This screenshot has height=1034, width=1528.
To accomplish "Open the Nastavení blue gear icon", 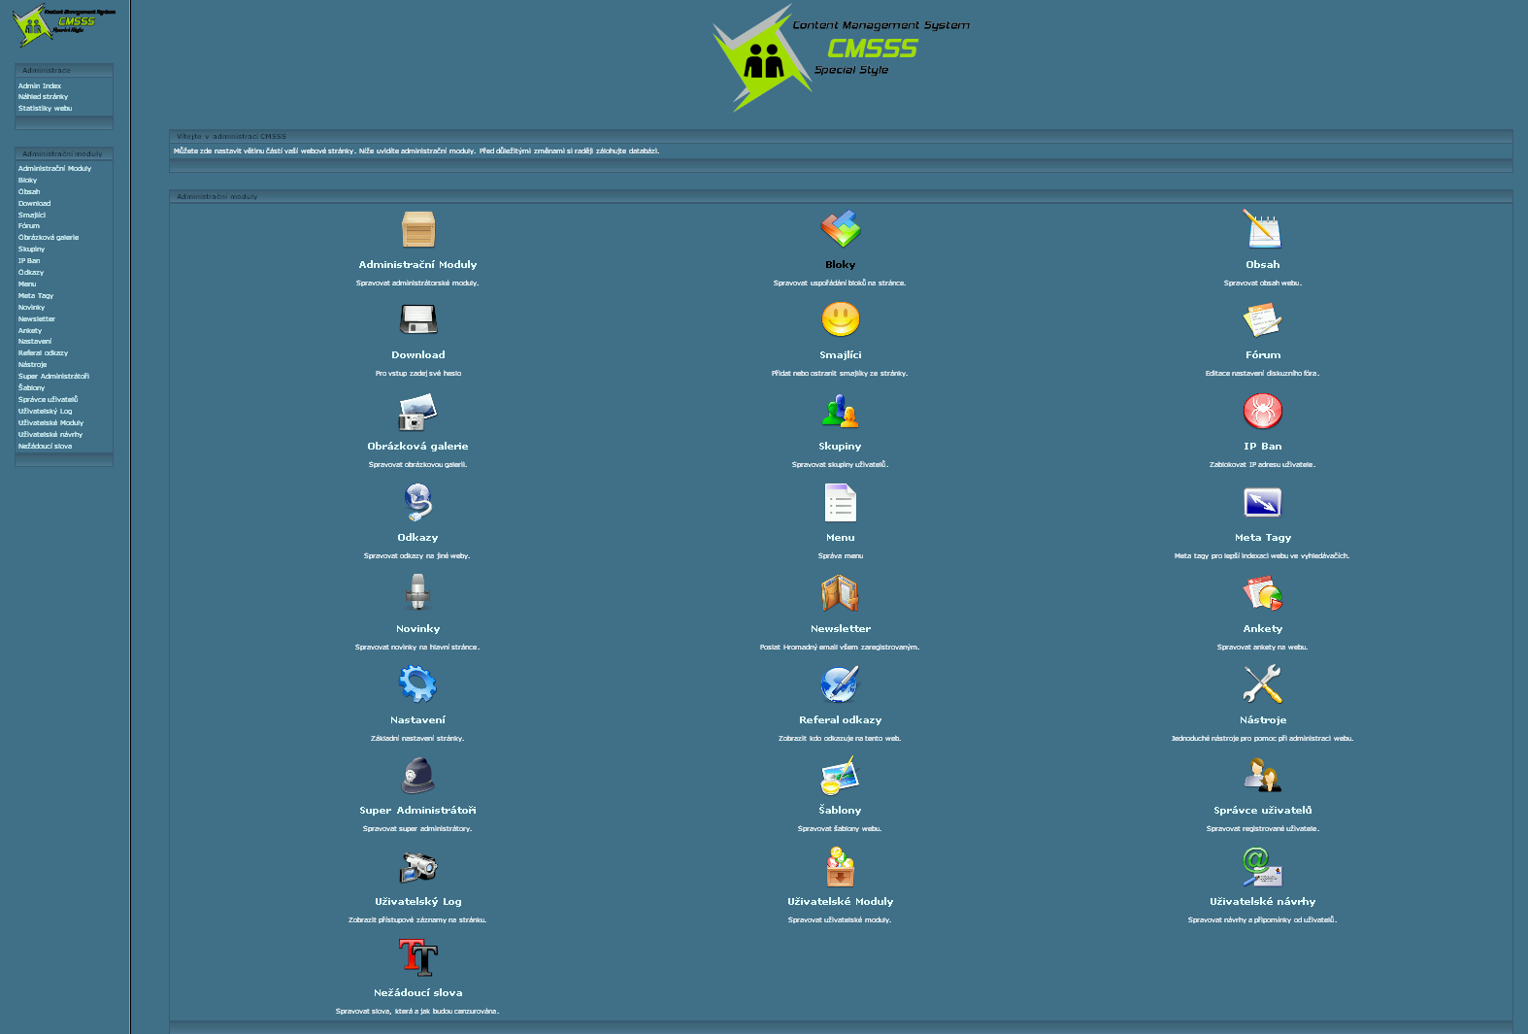I will pos(418,684).
